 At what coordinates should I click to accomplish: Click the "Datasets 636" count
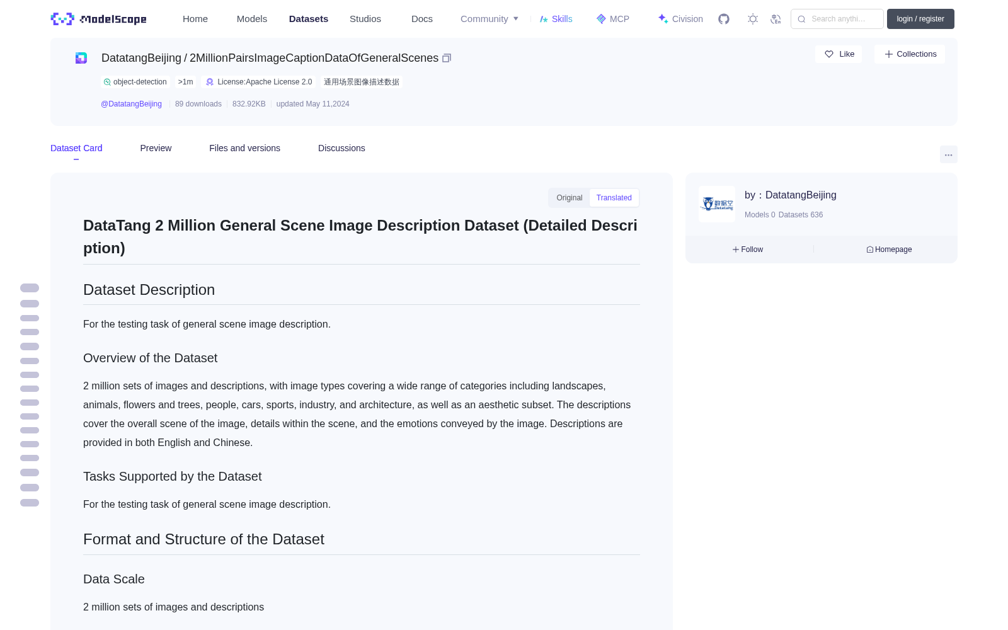(801, 215)
